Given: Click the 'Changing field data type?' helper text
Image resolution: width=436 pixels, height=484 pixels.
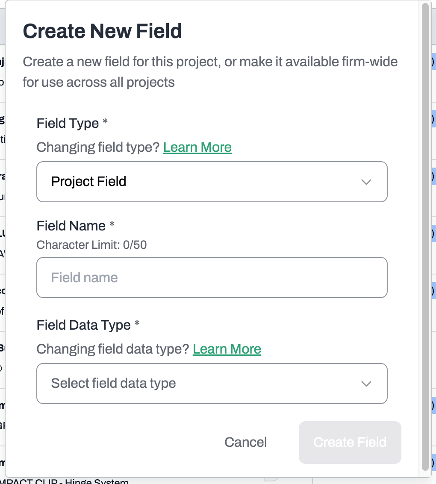Looking at the screenshot, I should [113, 349].
